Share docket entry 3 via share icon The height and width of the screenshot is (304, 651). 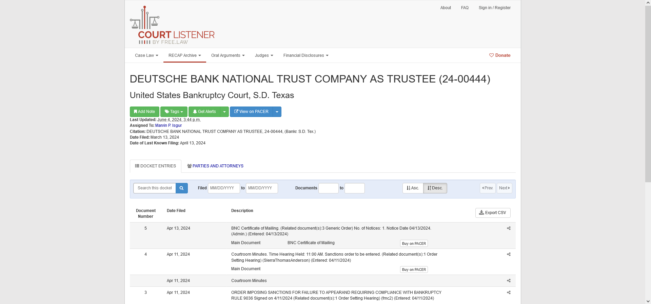click(509, 293)
